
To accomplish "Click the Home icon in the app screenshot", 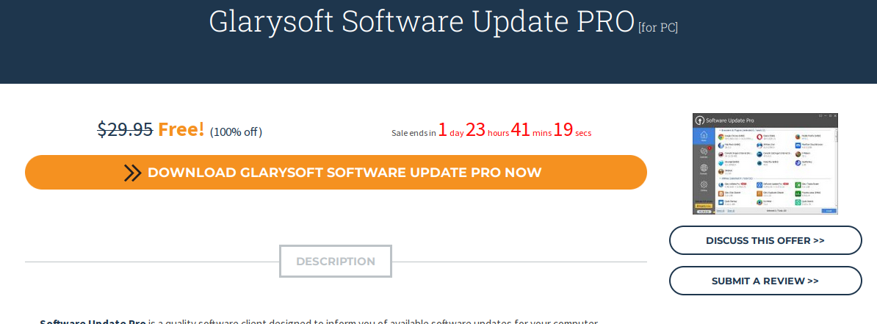I will tap(704, 137).
